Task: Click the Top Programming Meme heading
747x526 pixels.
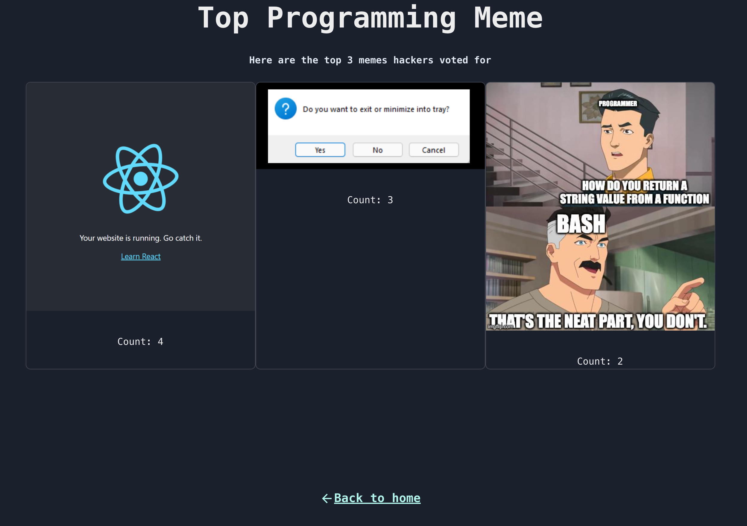Action: click(x=370, y=18)
